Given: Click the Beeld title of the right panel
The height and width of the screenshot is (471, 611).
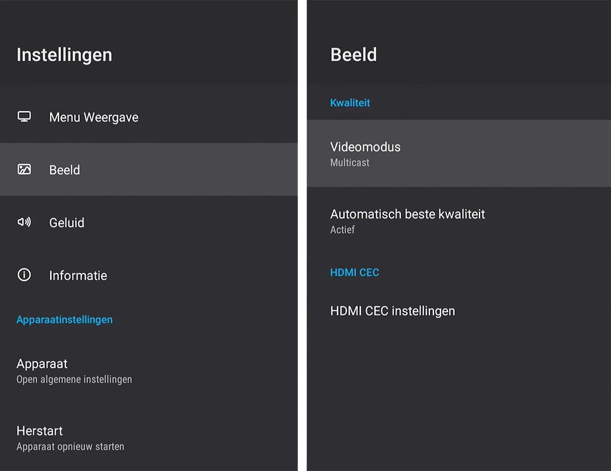Looking at the screenshot, I should [353, 55].
